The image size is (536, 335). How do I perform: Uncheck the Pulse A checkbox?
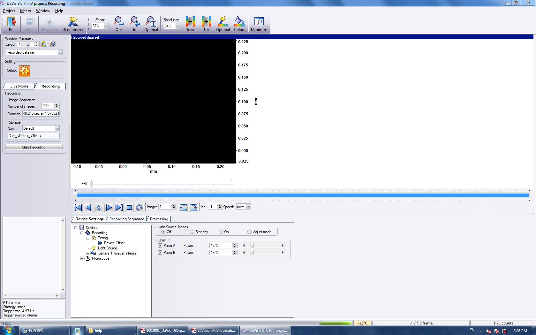160,246
